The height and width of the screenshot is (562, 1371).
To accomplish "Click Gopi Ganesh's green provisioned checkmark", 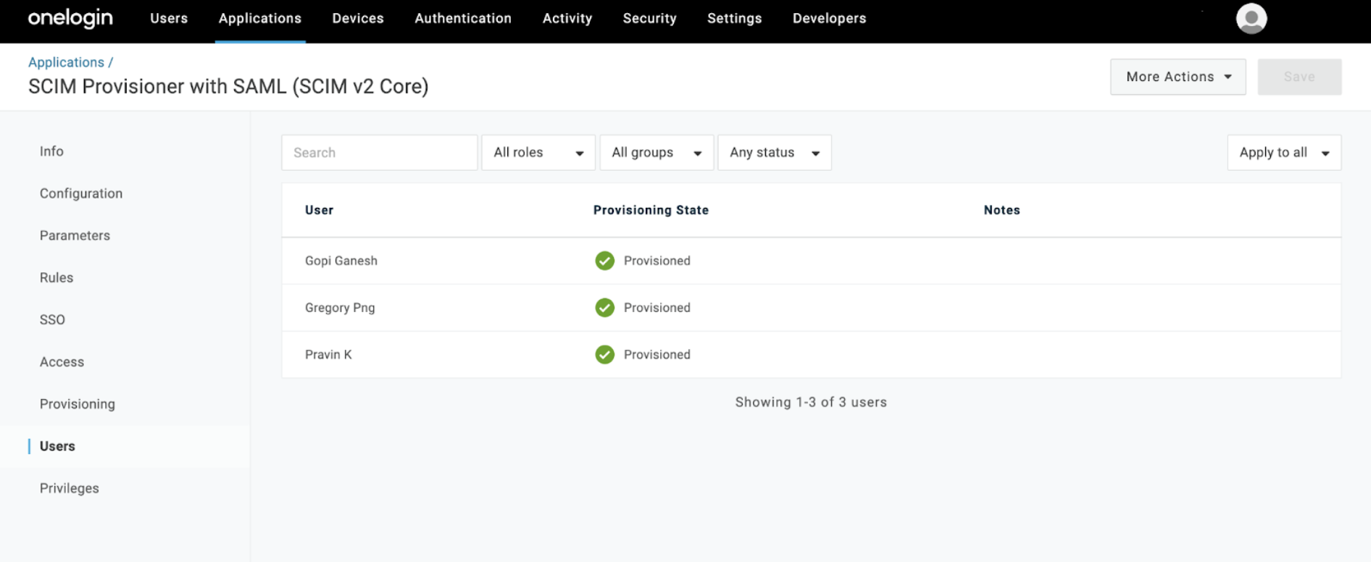I will [x=604, y=261].
